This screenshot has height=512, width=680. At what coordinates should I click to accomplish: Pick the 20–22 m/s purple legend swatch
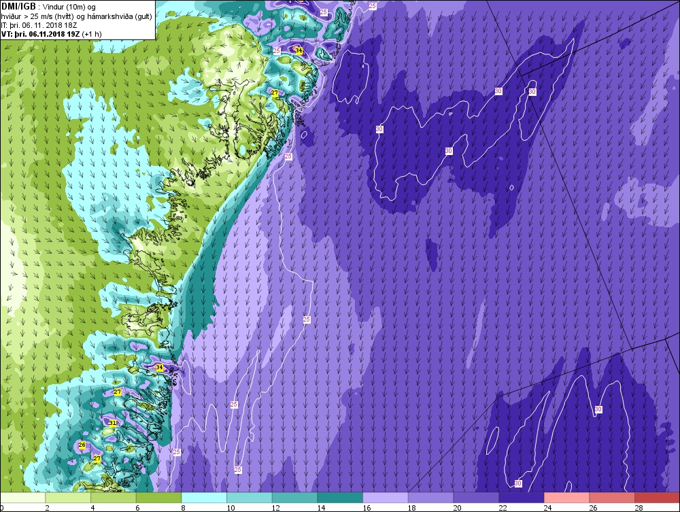476,498
